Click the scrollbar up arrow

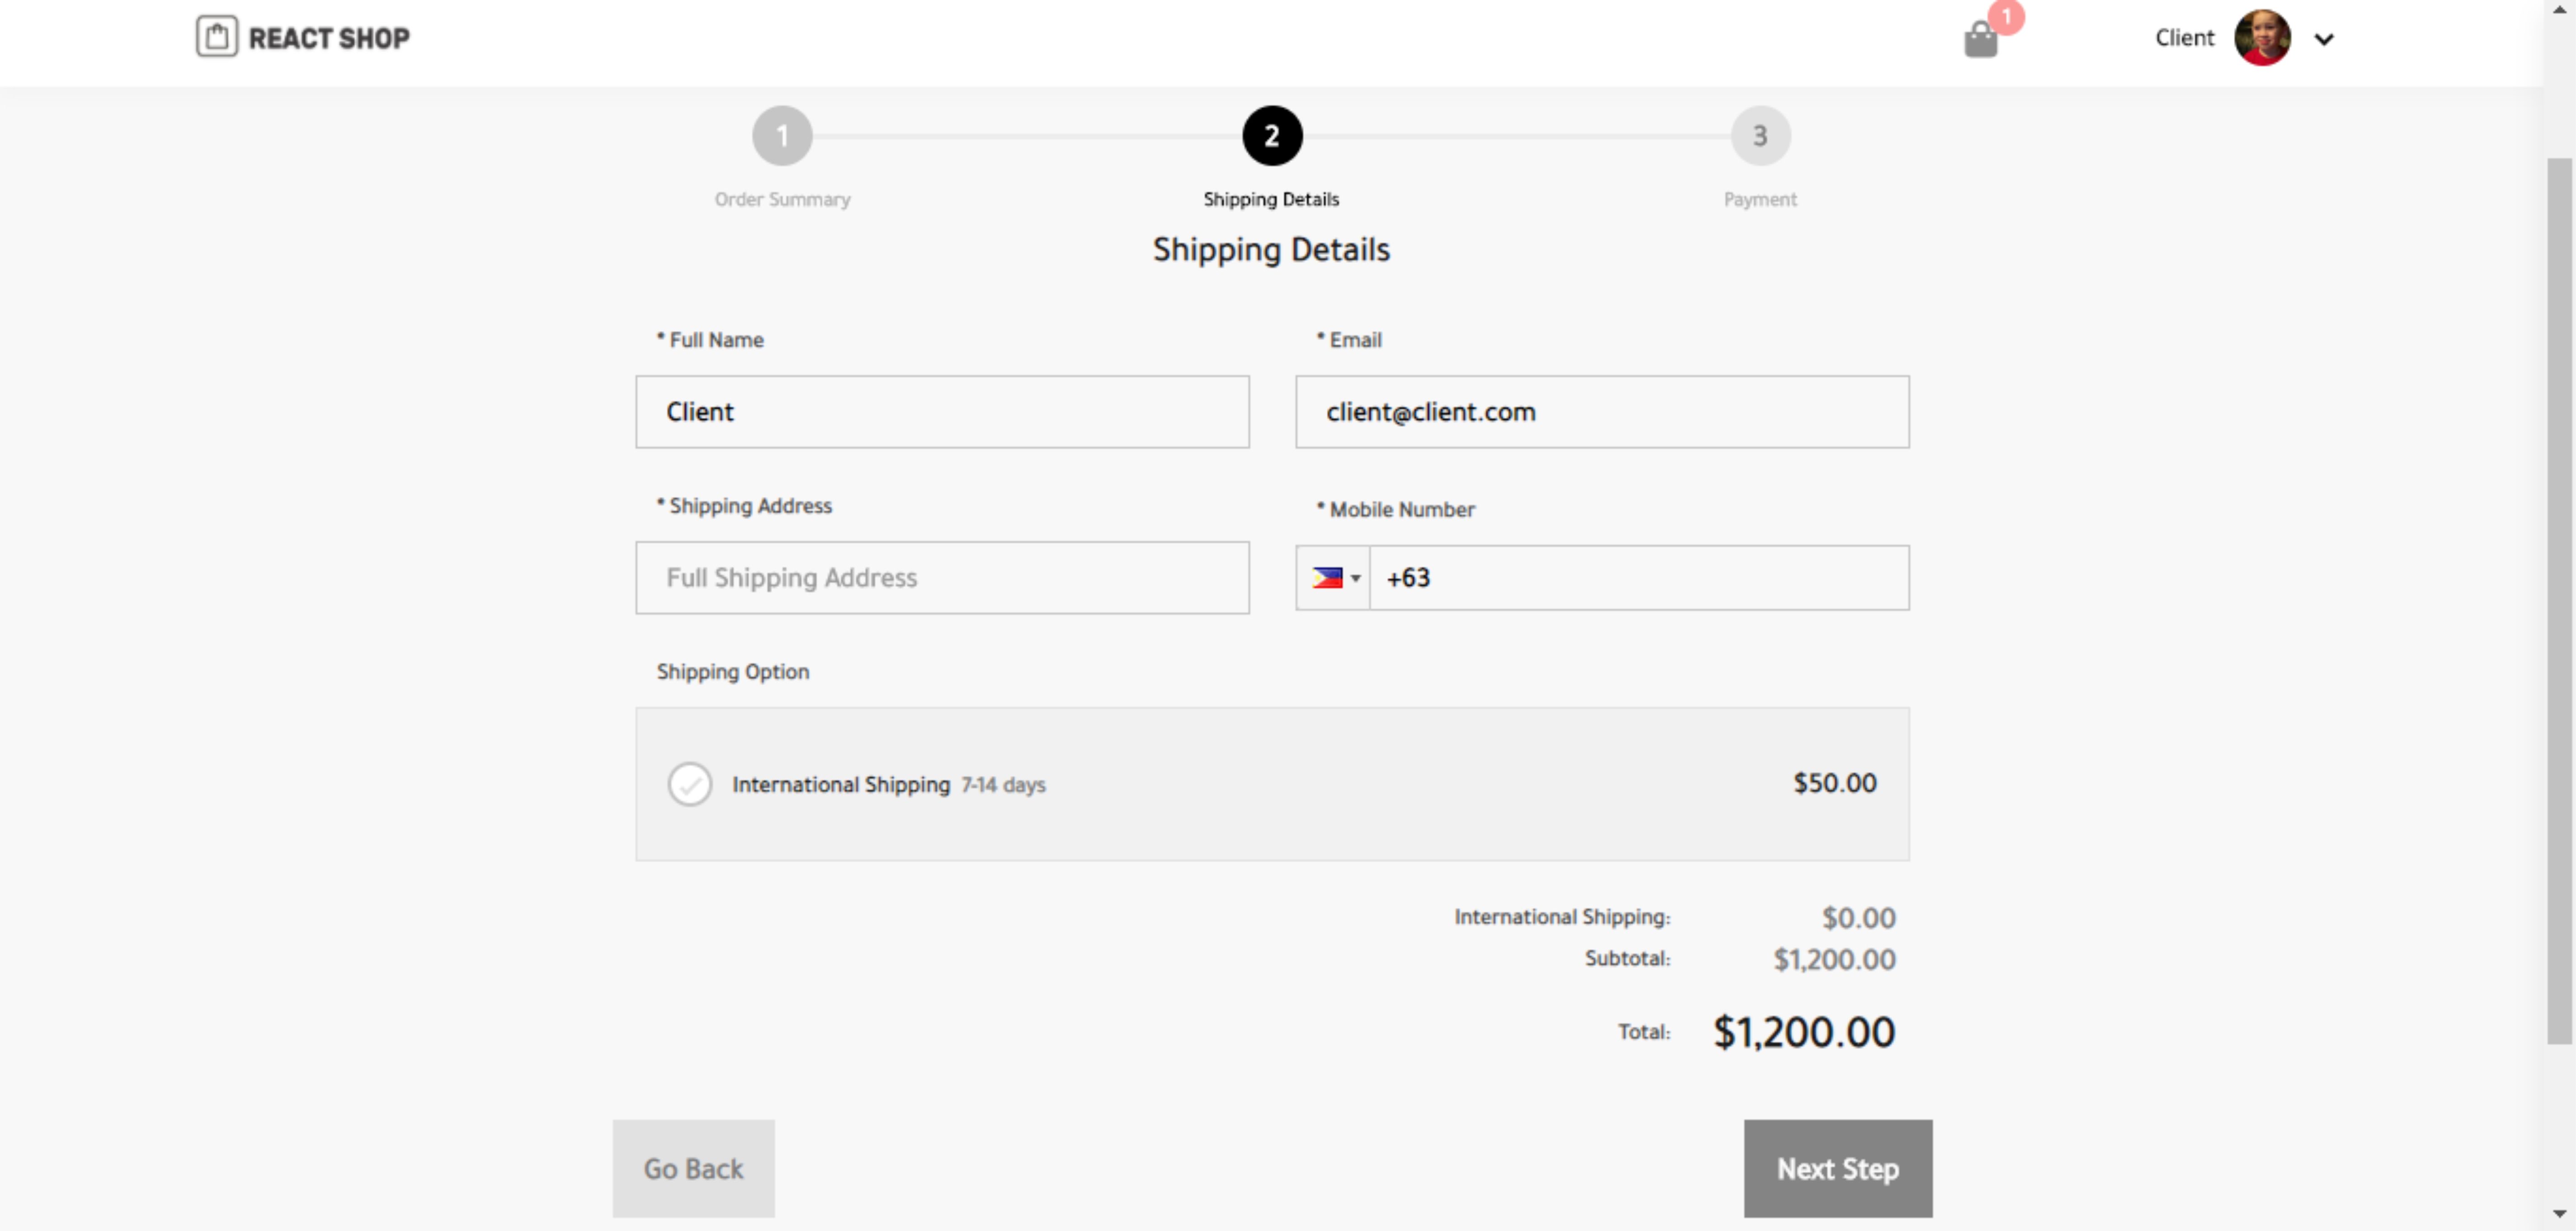(x=2560, y=9)
